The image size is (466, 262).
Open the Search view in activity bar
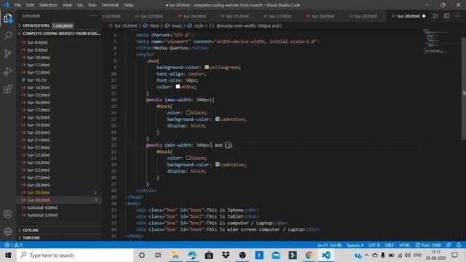point(8,36)
